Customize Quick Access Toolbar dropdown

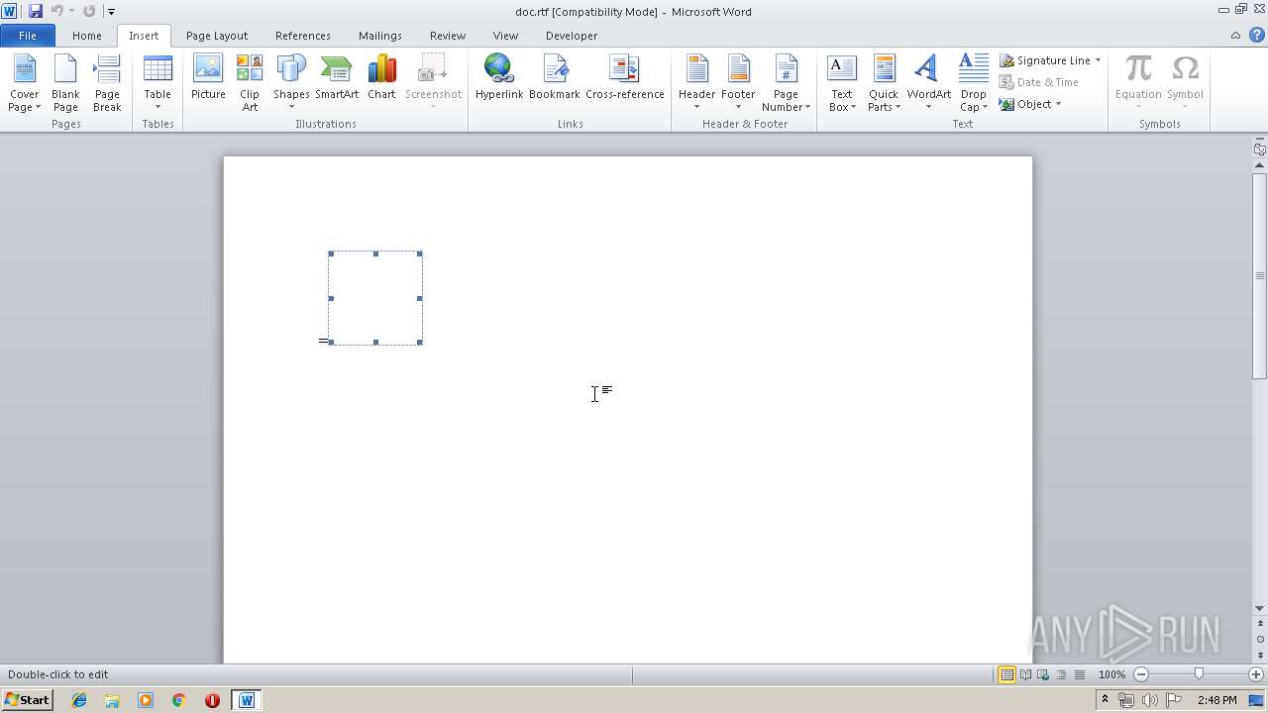pos(111,12)
